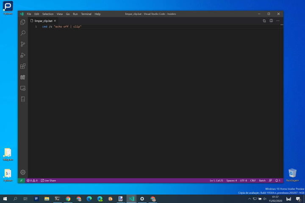
Task: Open the Source Control view
Action: (x=23, y=44)
